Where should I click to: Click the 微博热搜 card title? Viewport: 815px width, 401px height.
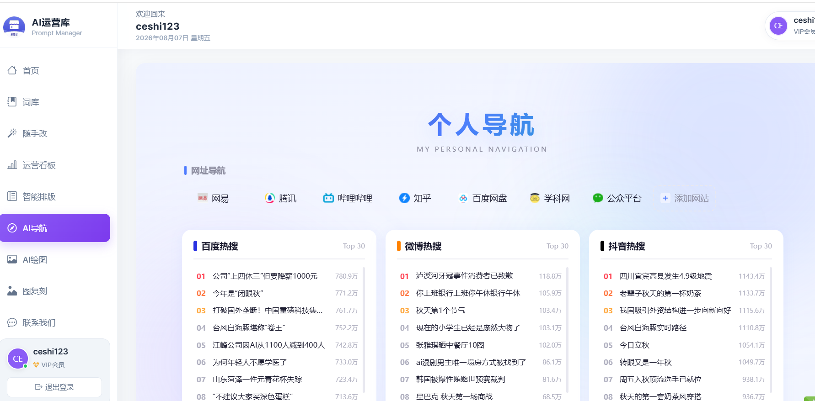click(423, 246)
